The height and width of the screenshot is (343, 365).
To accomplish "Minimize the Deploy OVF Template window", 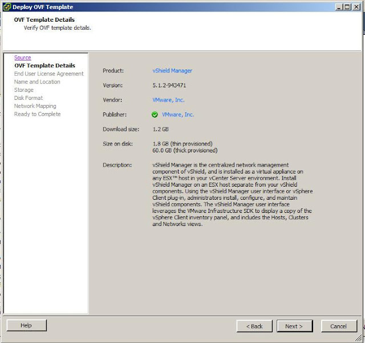I will coord(339,7).
